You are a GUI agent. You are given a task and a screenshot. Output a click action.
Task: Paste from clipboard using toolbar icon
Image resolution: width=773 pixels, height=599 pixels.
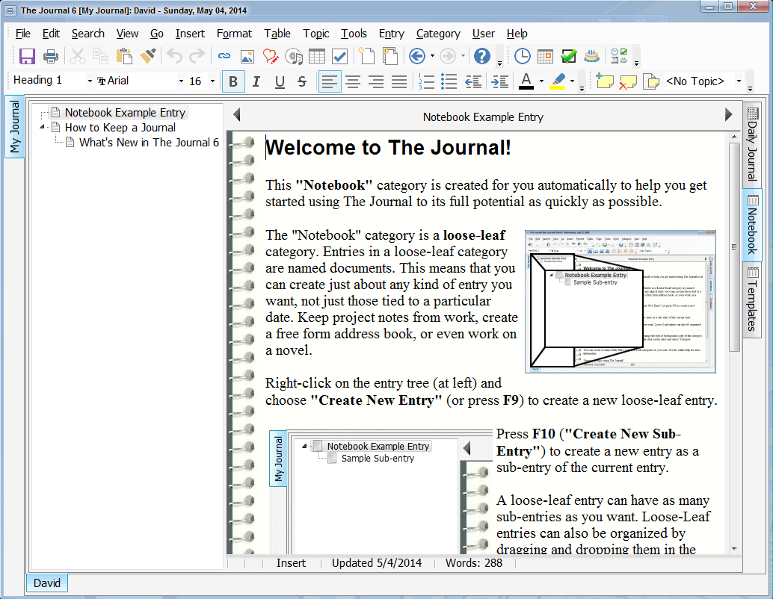point(124,56)
